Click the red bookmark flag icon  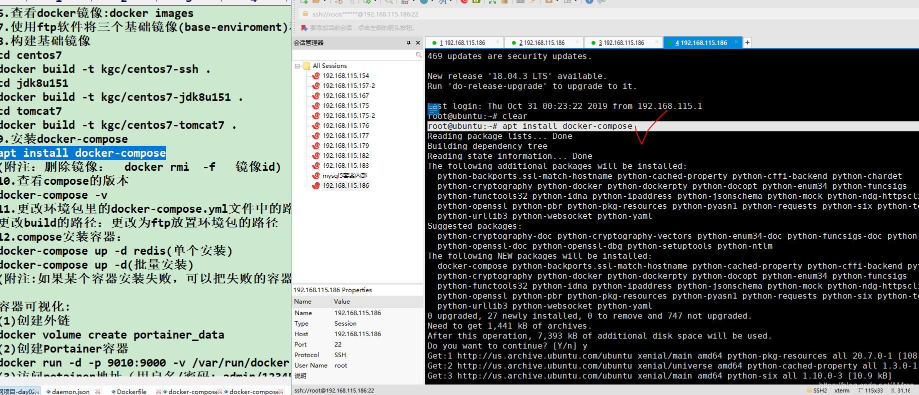pyautogui.click(x=304, y=27)
